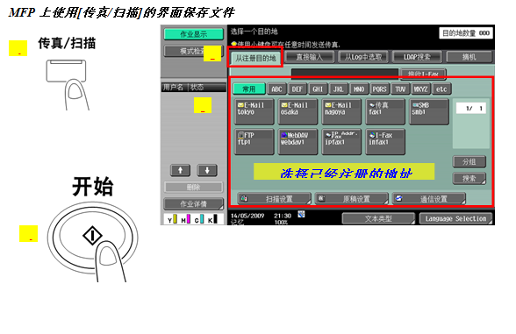The image size is (516, 334).
Task: Select the osaka E-Mail destination
Action: (297, 112)
